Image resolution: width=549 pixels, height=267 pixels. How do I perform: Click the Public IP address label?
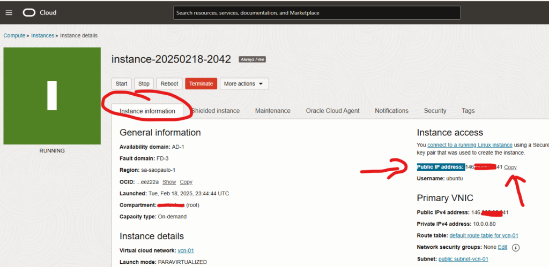(x=441, y=167)
